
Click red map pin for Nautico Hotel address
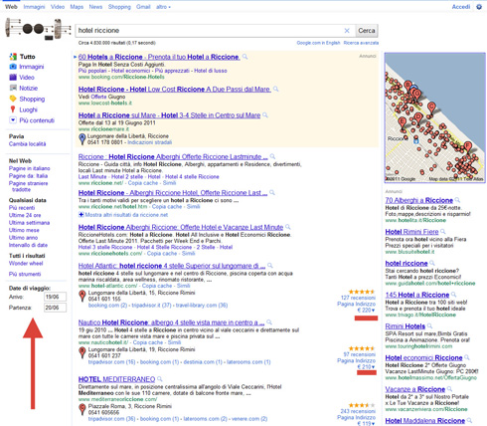click(x=82, y=352)
